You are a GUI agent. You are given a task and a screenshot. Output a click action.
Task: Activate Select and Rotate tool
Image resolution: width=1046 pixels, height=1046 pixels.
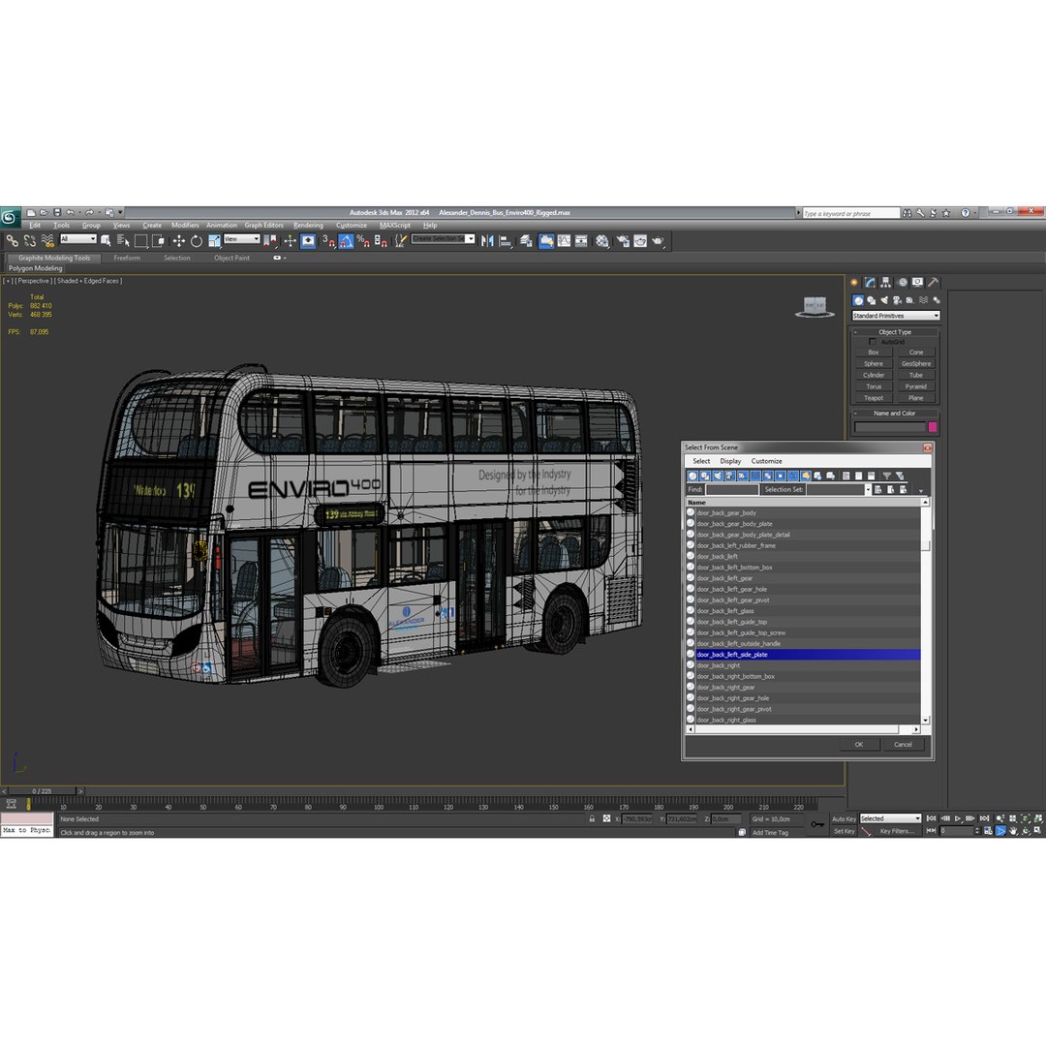(x=196, y=241)
